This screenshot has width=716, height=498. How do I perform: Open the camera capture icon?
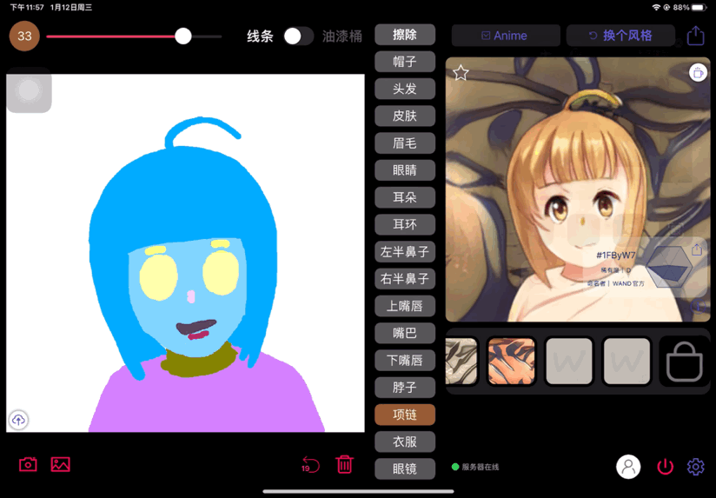28,465
